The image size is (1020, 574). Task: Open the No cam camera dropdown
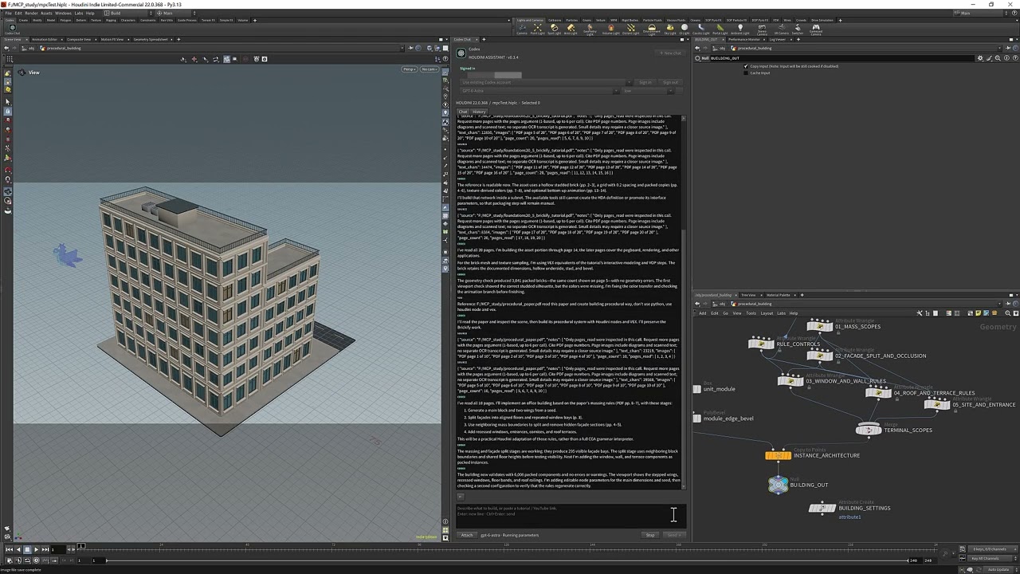(430, 69)
